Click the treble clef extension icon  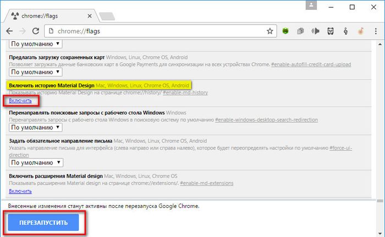(346, 31)
